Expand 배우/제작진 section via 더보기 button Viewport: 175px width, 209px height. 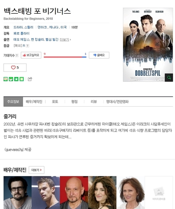pyautogui.click(x=36, y=170)
